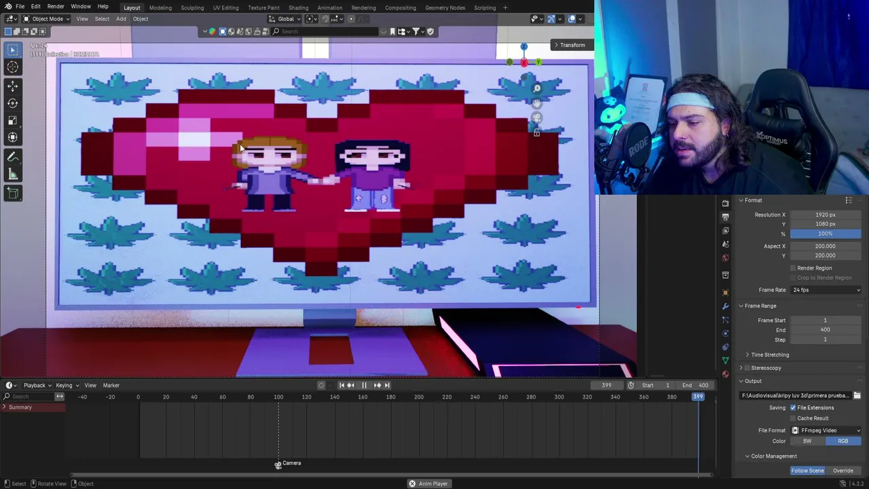Switch color management to Override
The height and width of the screenshot is (489, 869).
tap(843, 471)
